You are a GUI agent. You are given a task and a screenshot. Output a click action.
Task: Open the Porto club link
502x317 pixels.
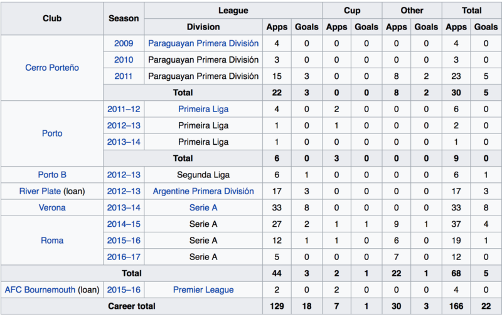click(52, 133)
